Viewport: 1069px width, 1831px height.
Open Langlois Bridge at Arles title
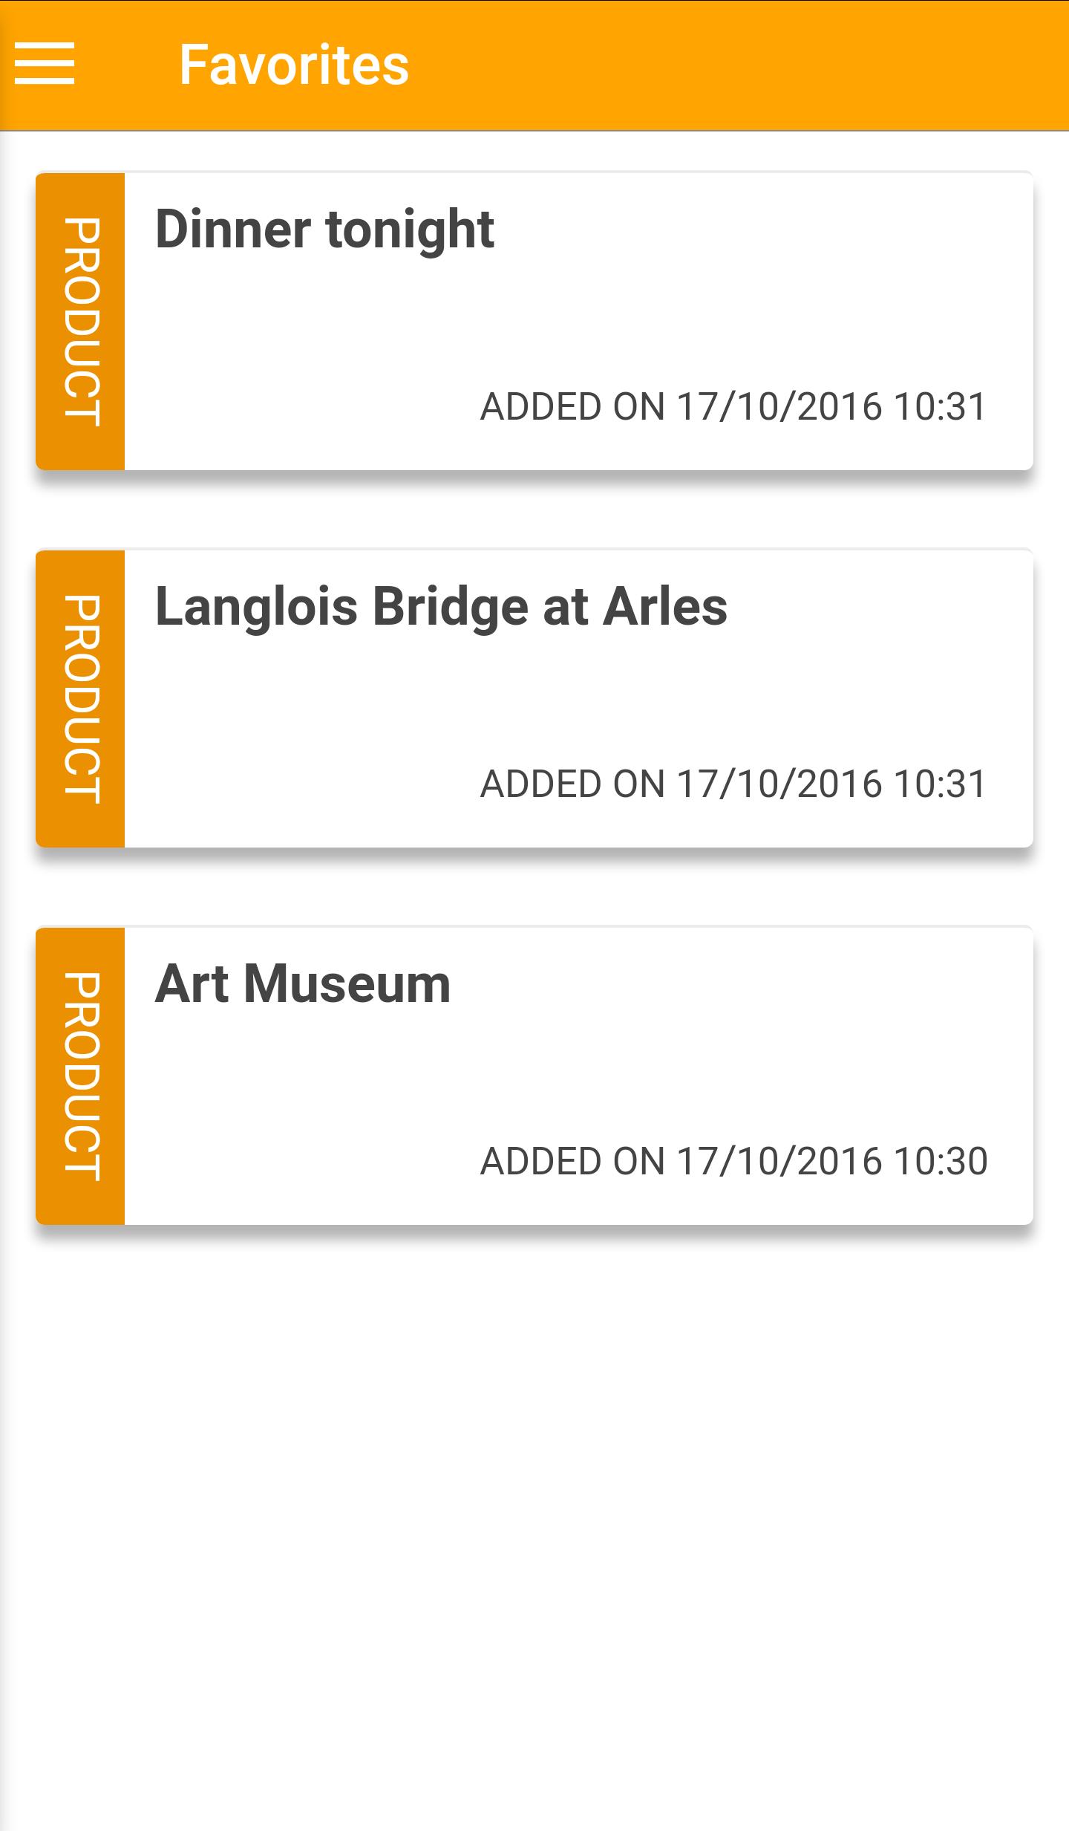point(441,607)
